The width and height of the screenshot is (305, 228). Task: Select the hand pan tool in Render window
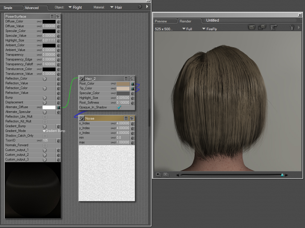(x=292, y=27)
